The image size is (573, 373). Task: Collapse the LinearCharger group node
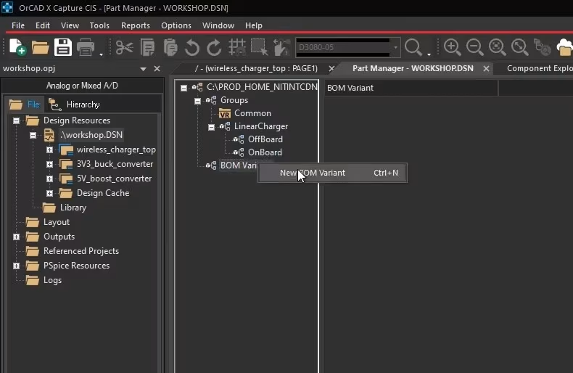pos(211,127)
